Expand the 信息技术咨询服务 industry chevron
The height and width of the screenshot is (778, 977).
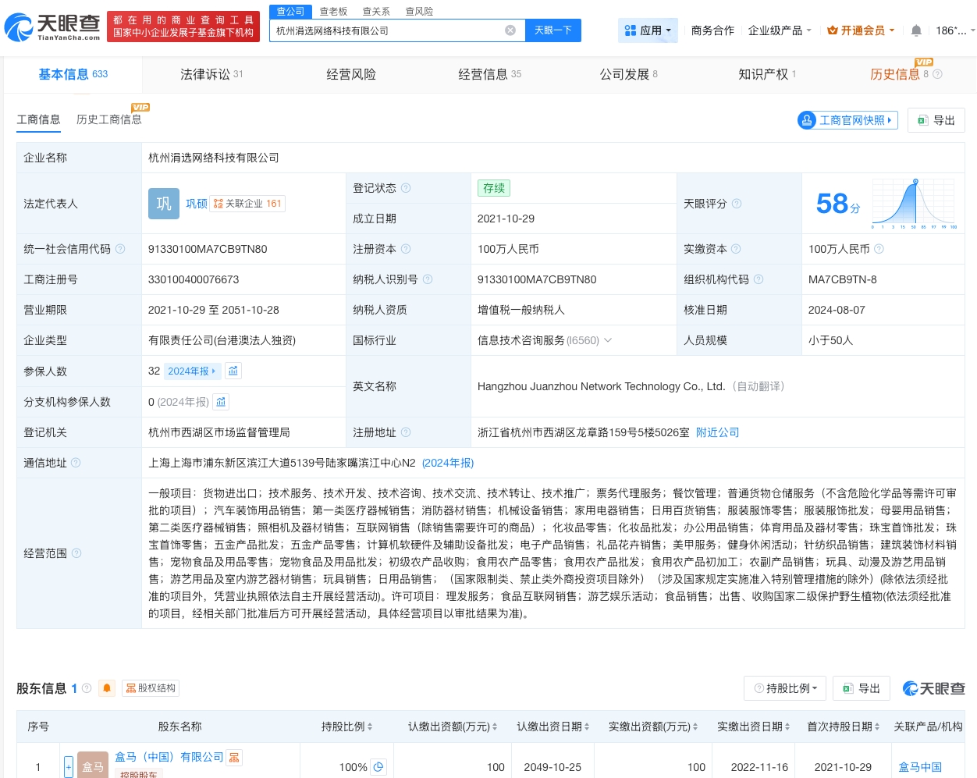(x=608, y=340)
